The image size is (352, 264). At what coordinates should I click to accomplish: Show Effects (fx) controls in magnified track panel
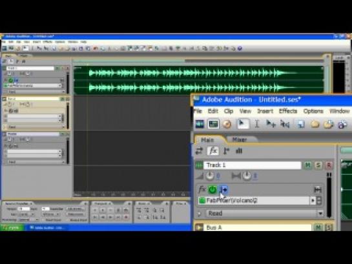[x=212, y=151]
